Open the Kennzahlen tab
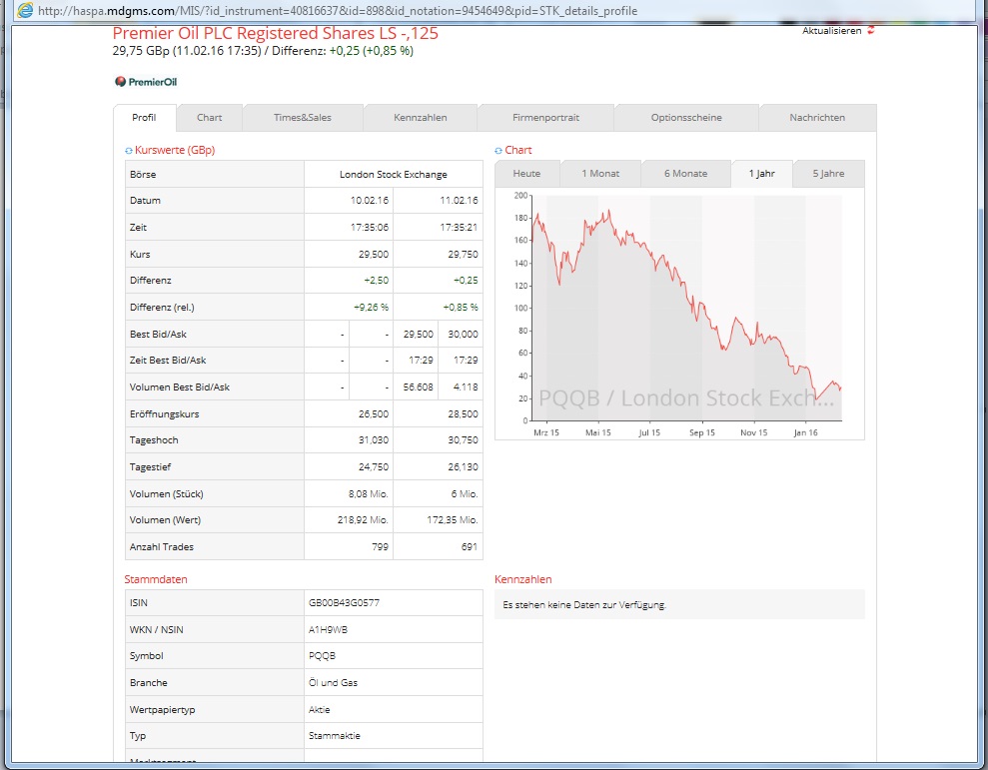 click(420, 117)
